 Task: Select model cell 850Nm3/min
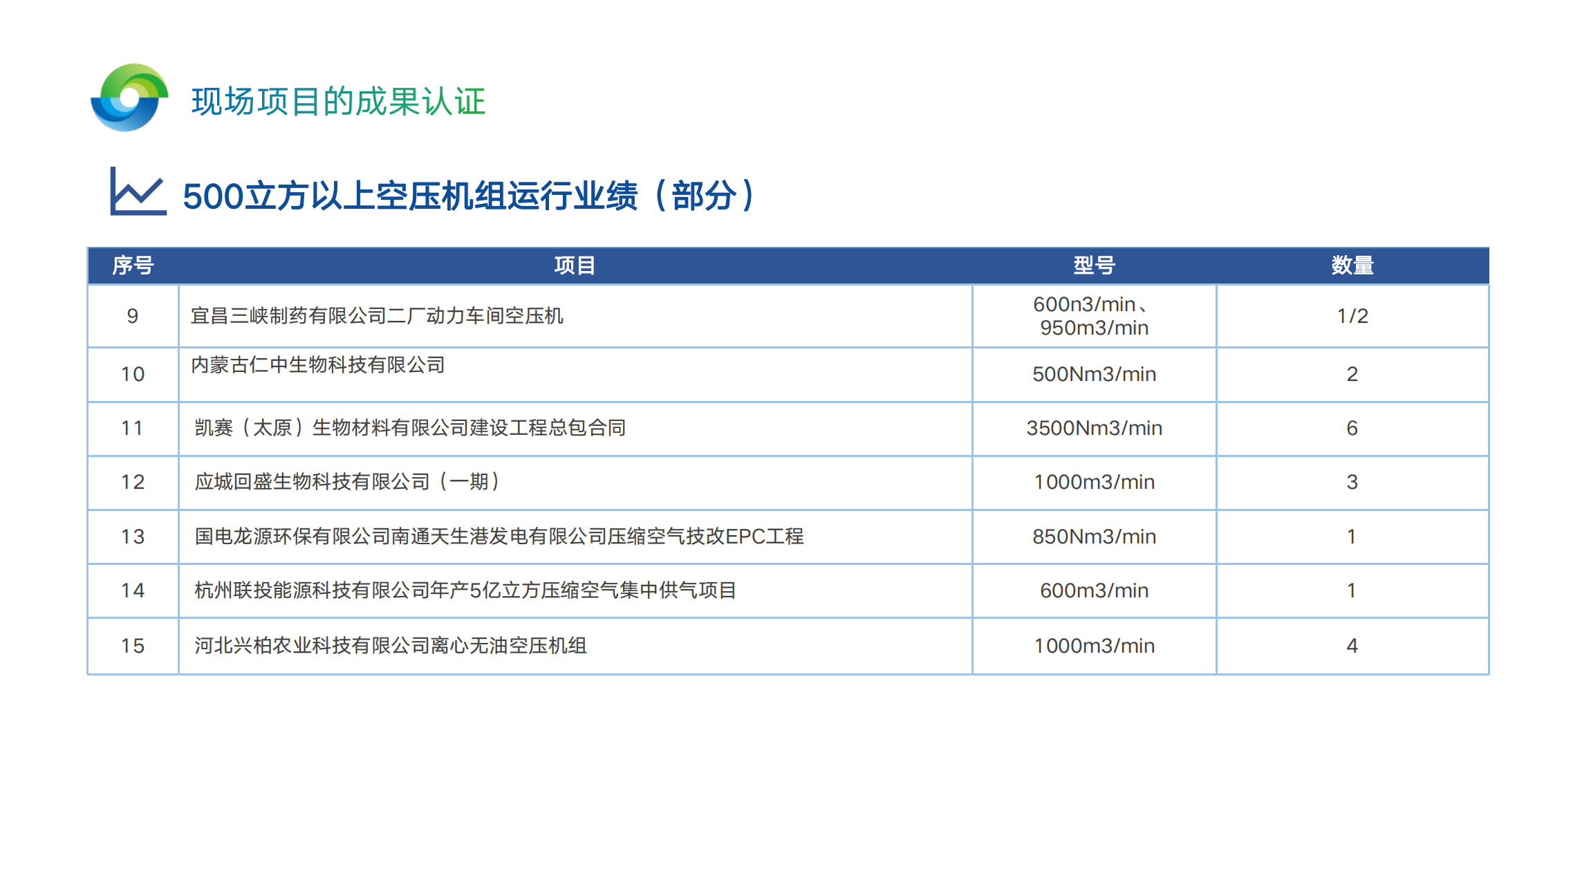pos(1094,537)
